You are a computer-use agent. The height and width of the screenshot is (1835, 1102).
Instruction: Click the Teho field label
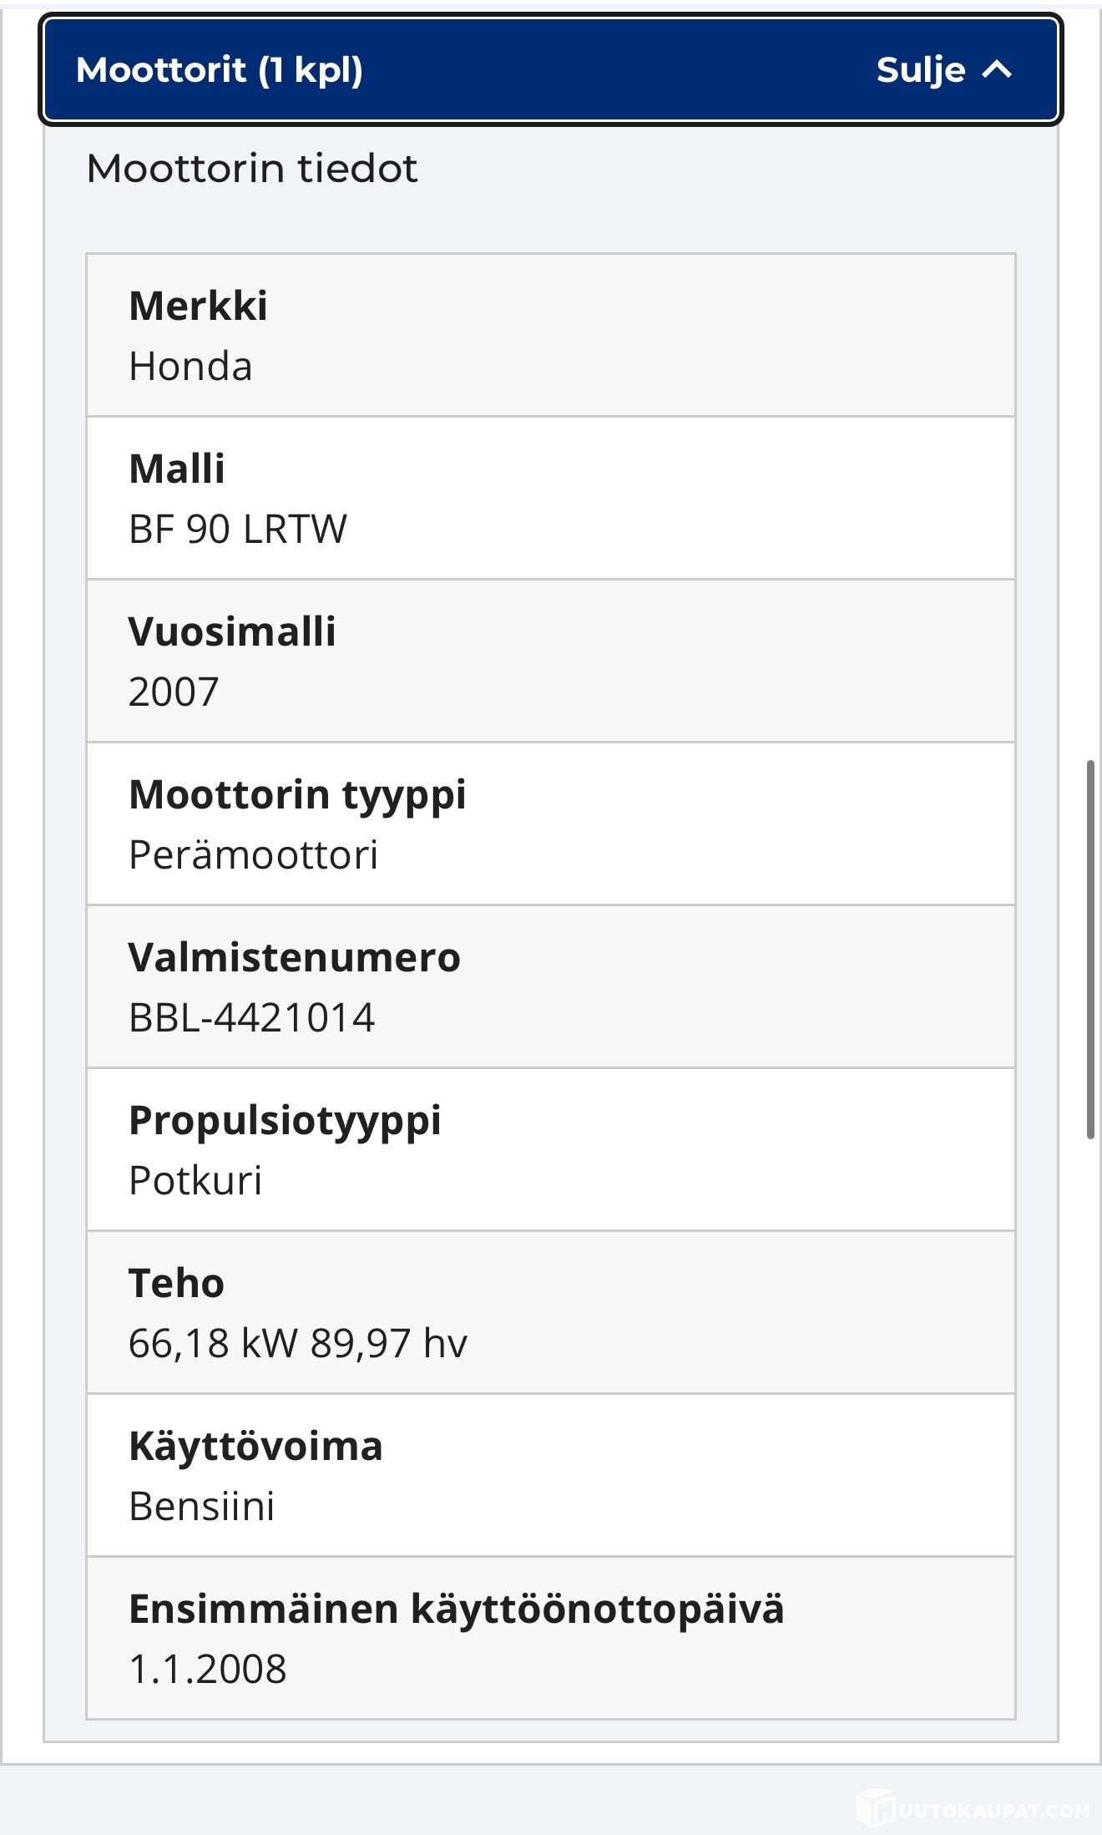(177, 1283)
